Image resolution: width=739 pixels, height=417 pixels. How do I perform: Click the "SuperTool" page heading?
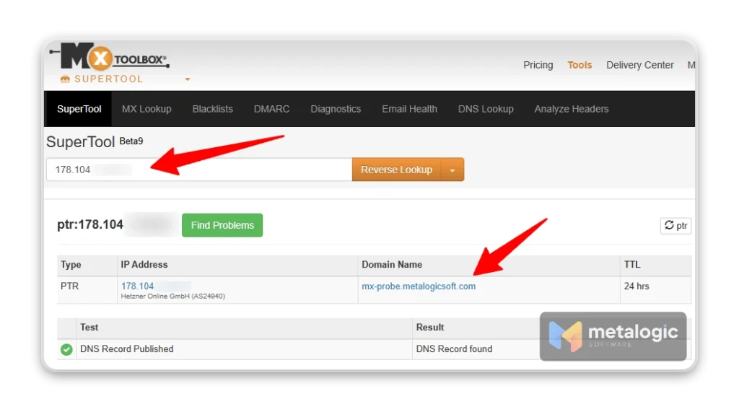pyautogui.click(x=81, y=142)
